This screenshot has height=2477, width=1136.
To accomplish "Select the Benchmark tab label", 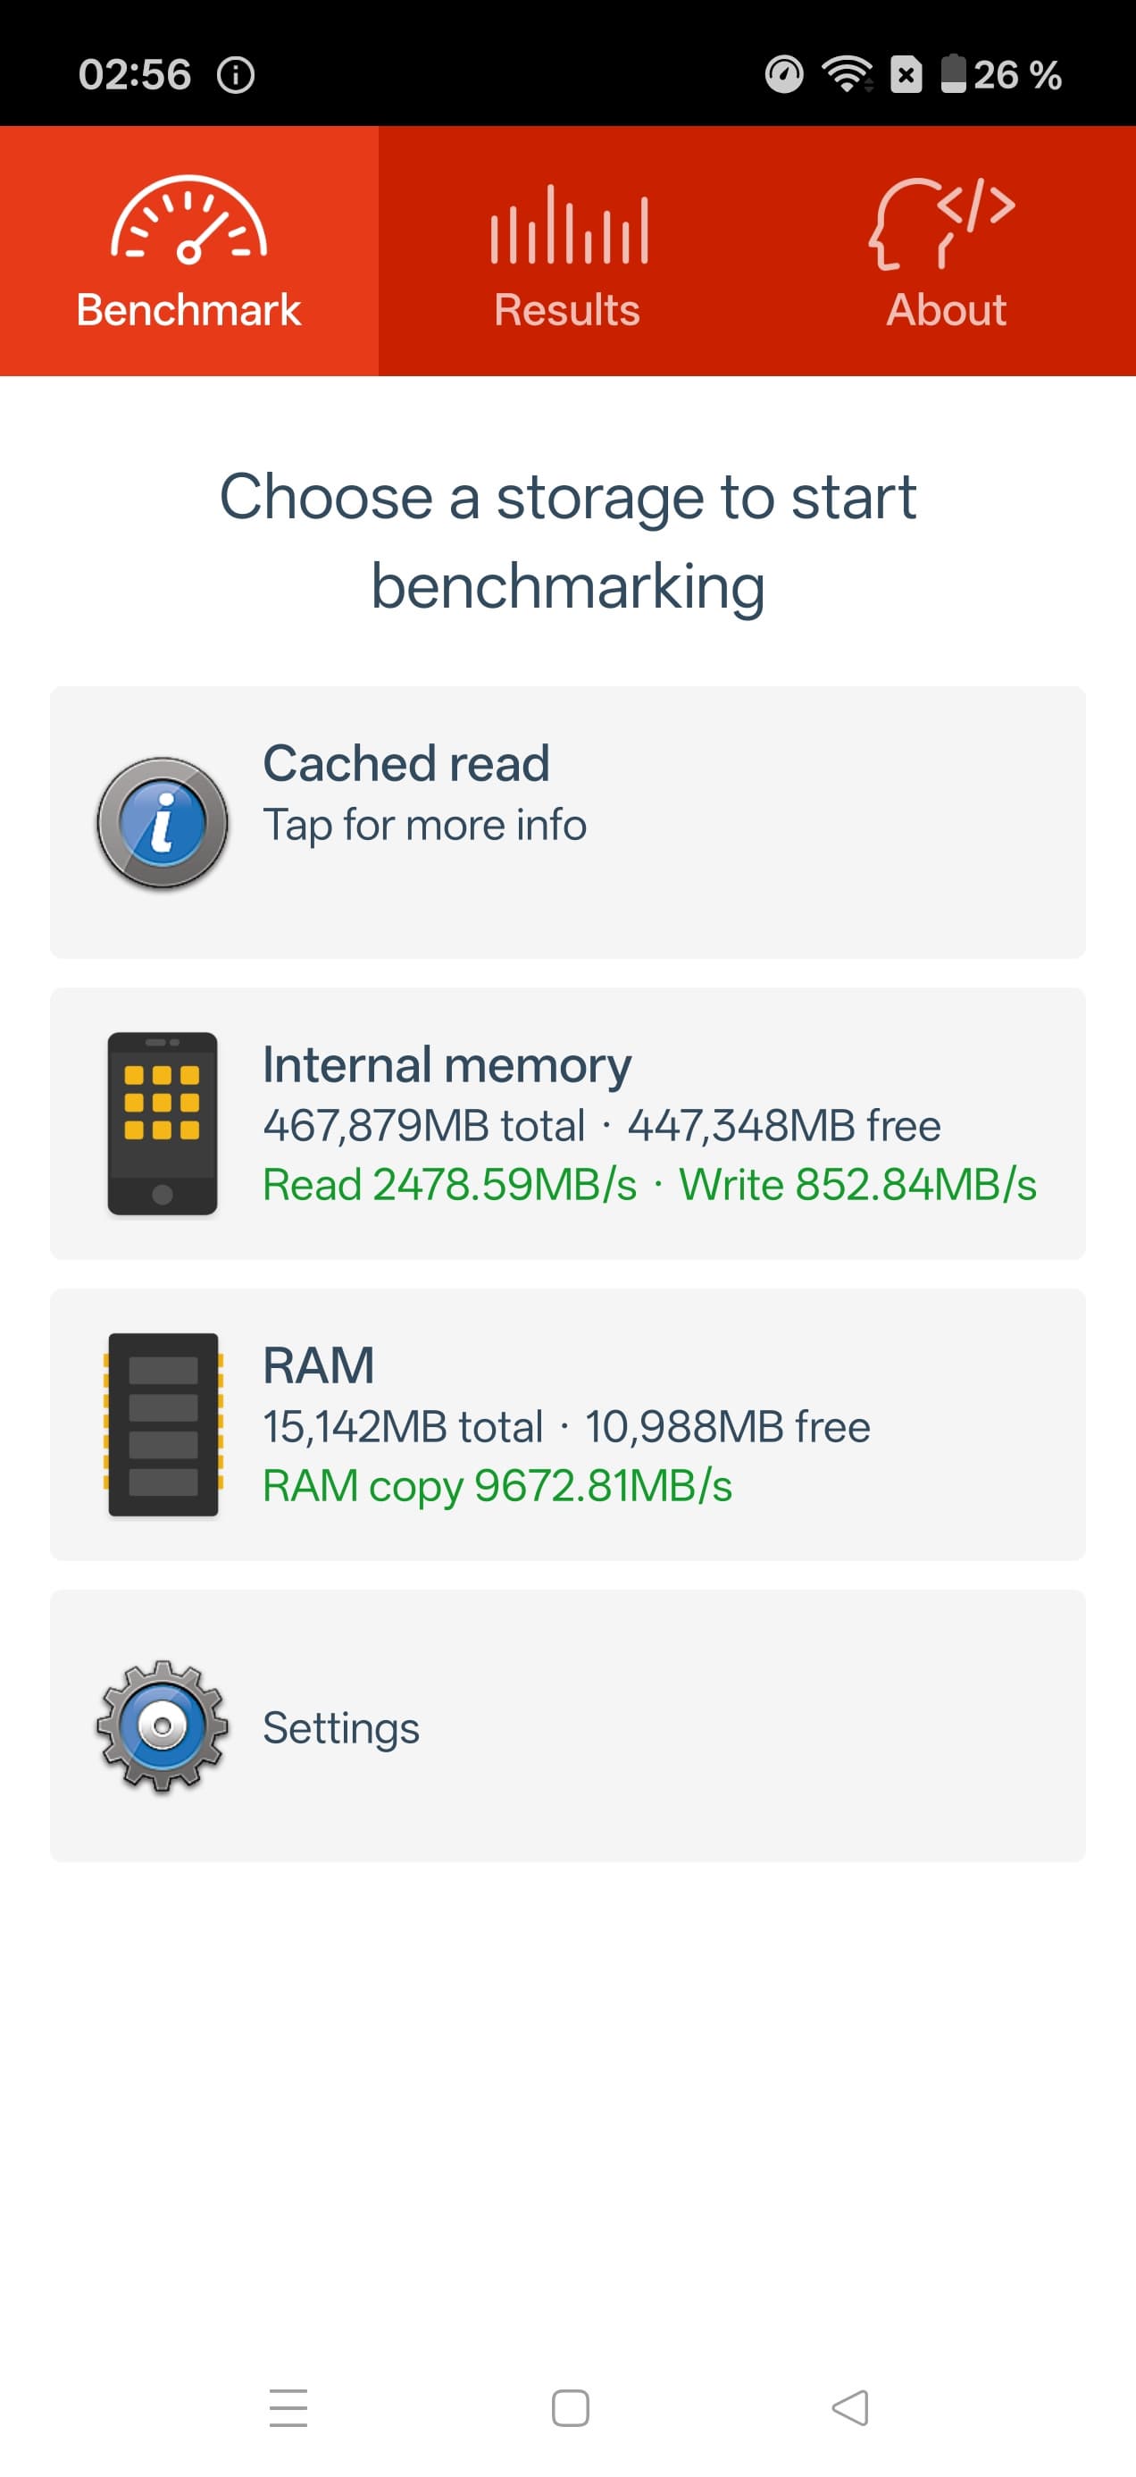I will [x=188, y=309].
